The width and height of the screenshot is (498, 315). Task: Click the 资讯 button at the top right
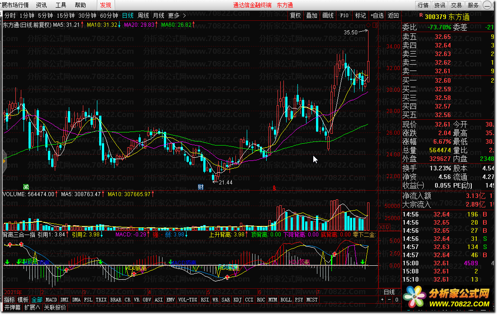440,5
